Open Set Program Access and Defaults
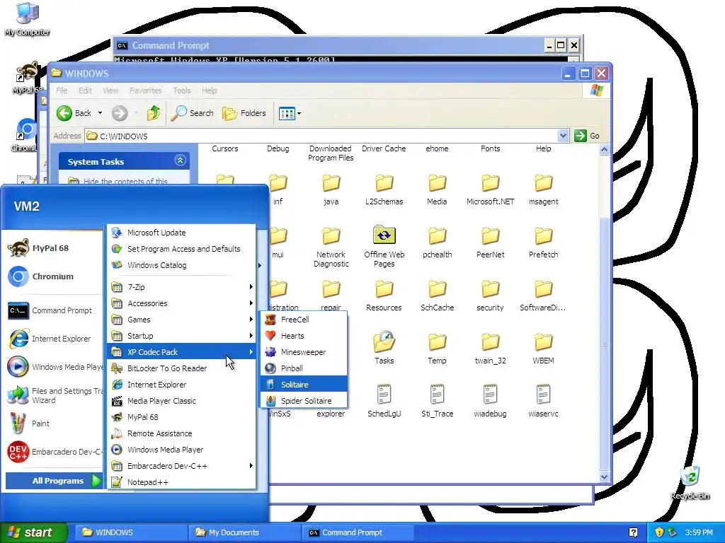725x543 pixels. [181, 249]
